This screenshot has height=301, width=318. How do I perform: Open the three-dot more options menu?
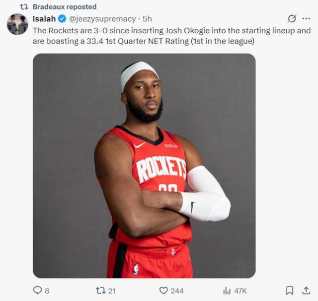coord(306,19)
